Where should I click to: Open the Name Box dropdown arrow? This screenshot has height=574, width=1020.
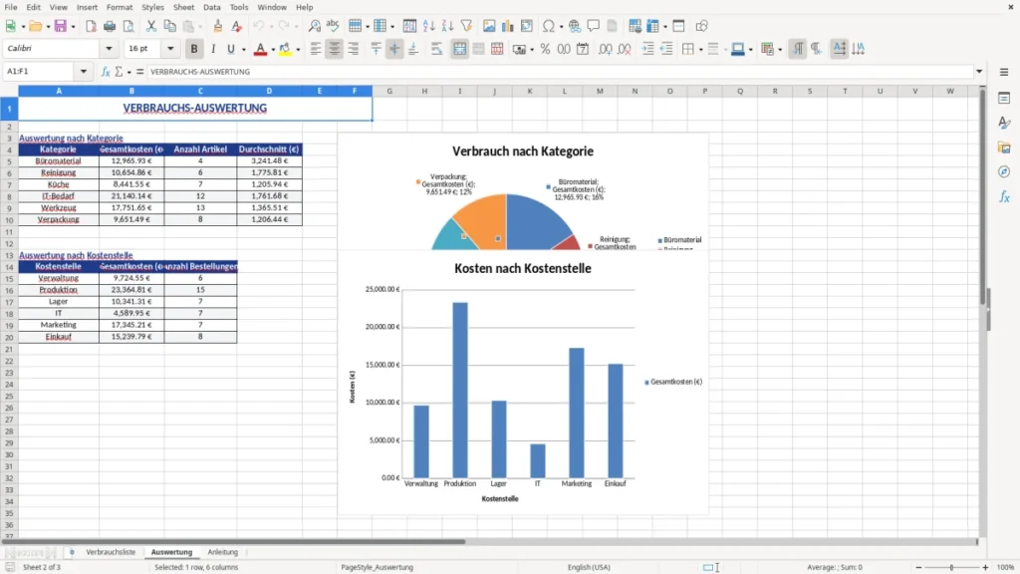coord(84,72)
